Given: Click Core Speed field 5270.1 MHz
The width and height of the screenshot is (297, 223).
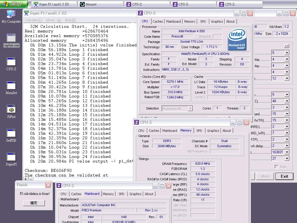Looking at the screenshot, I should click(x=175, y=82).
